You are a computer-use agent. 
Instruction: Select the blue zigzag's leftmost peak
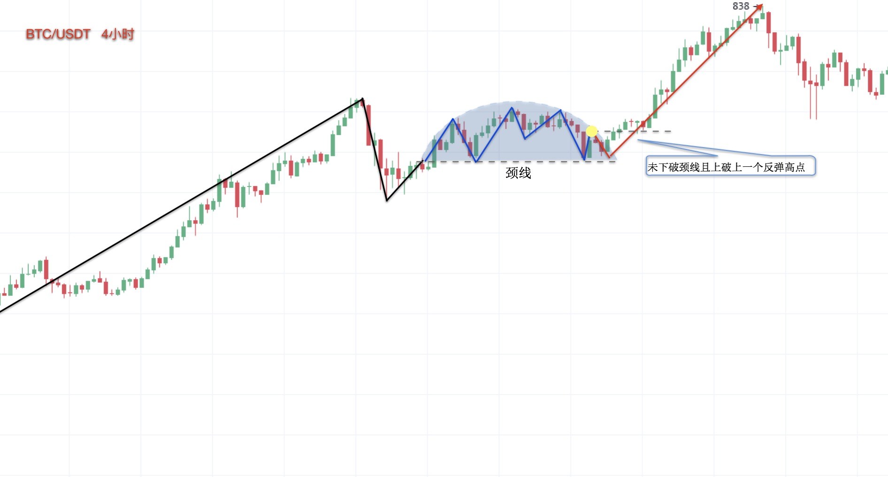pyautogui.click(x=453, y=119)
